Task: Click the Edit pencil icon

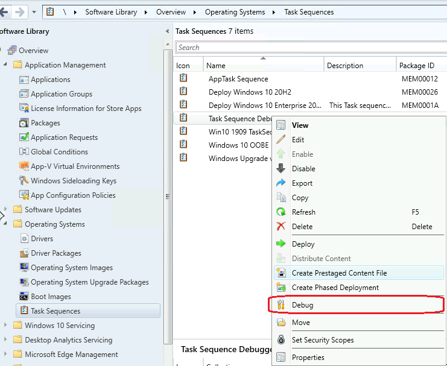Action: [x=281, y=139]
